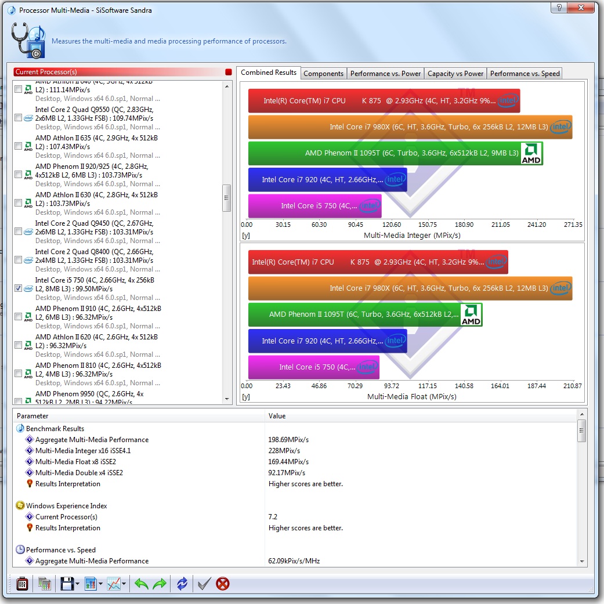604x604 pixels.
Task: Select the 198.69MPix/s aggregate value
Action: pos(288,440)
